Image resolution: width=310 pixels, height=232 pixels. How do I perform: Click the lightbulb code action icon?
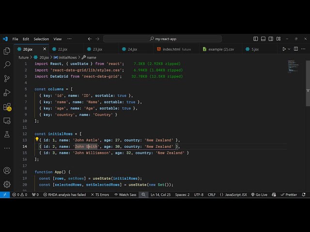pyautogui.click(x=37, y=140)
